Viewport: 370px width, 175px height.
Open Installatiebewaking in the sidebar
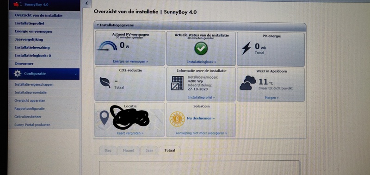tap(44, 48)
